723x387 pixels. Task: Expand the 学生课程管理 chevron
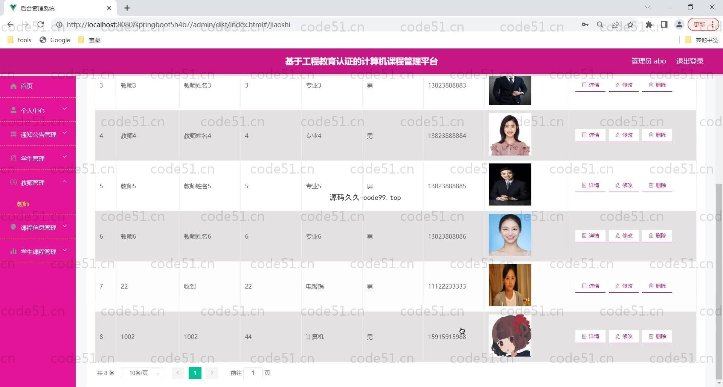click(65, 250)
